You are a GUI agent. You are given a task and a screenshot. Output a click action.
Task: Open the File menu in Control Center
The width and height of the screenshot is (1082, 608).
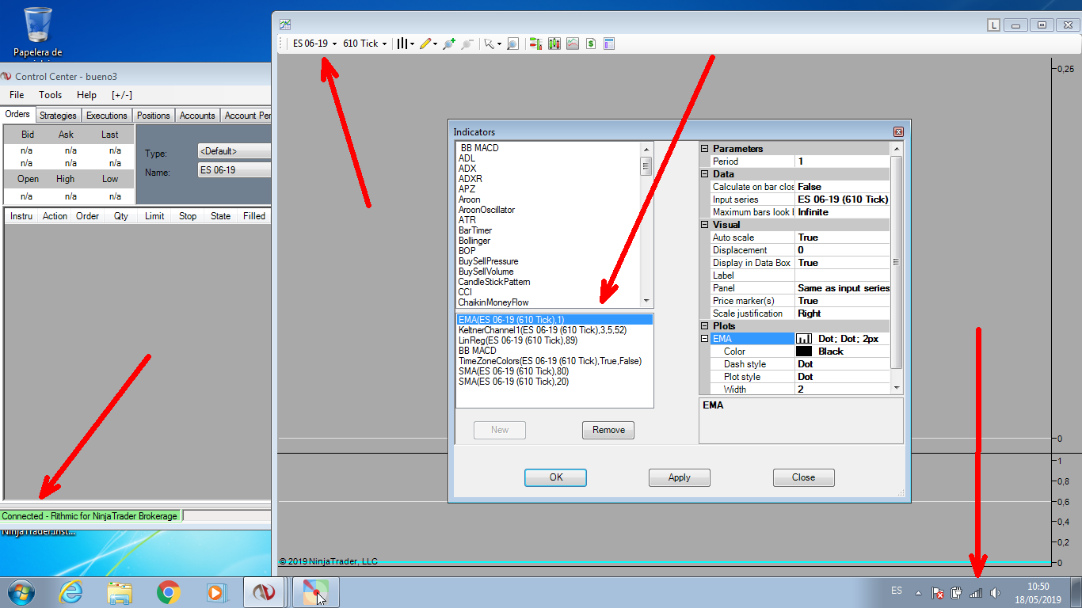point(17,95)
